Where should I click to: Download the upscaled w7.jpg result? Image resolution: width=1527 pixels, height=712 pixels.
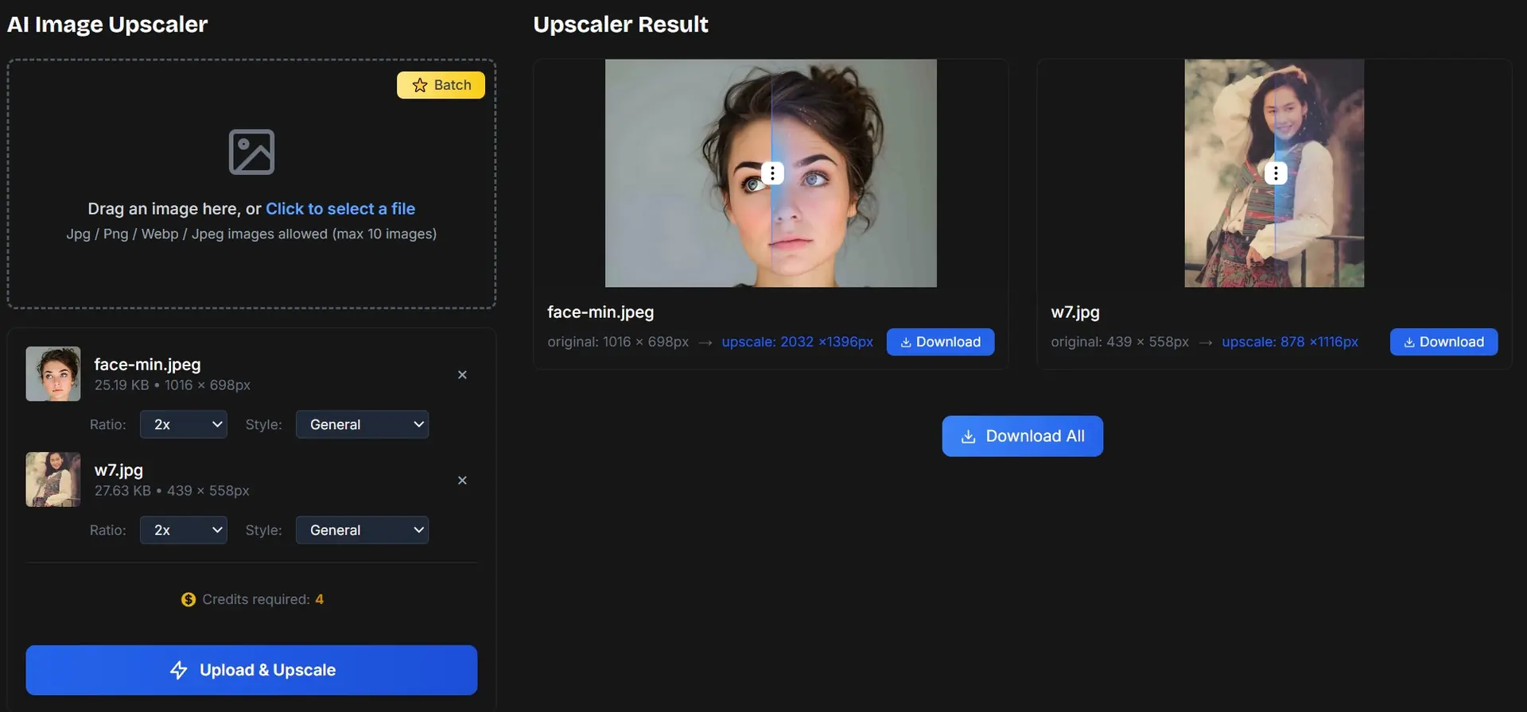1443,342
